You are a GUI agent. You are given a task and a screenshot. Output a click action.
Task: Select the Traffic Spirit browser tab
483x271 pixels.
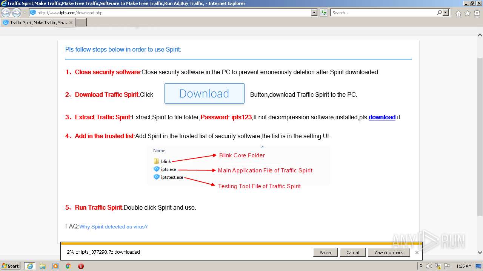(38, 23)
